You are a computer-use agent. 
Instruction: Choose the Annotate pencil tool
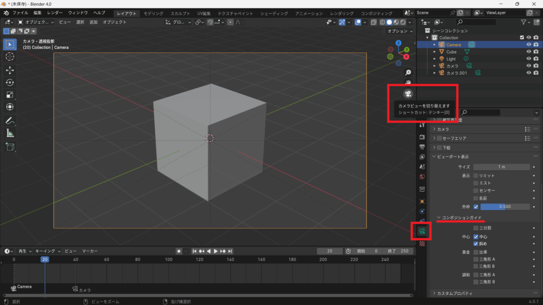[10, 121]
